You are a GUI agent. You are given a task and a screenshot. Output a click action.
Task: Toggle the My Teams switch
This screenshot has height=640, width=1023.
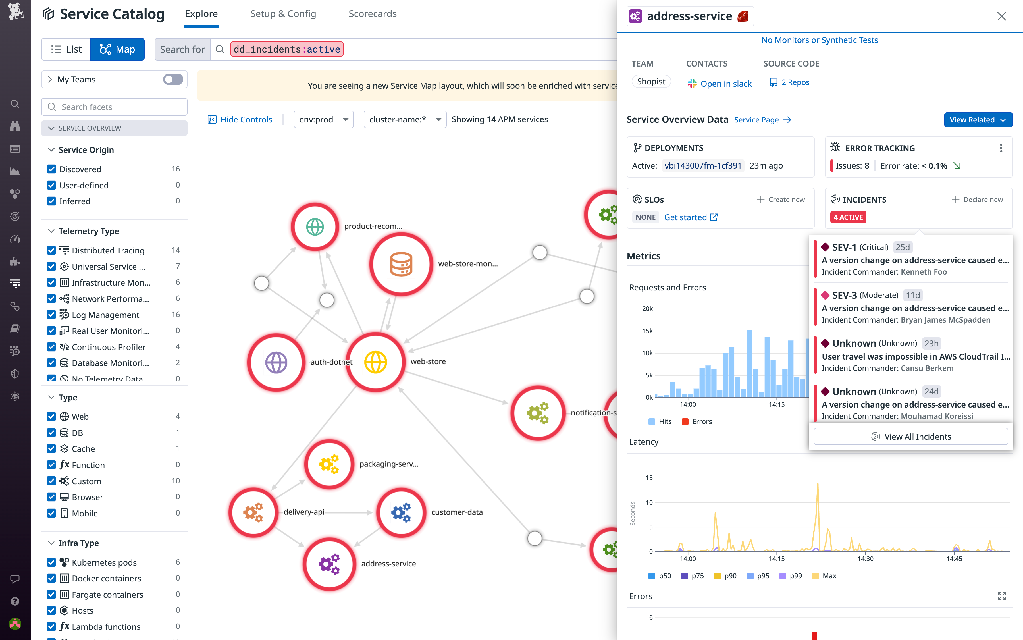[x=173, y=79]
